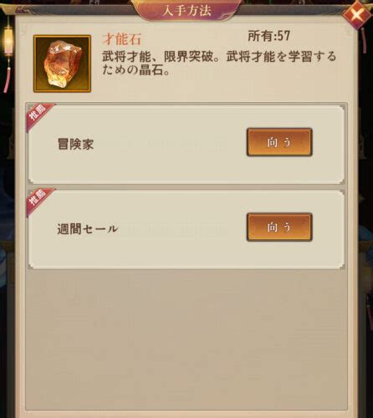Tap the 推薦 ribbon on the 冒険家 entry

(38, 115)
